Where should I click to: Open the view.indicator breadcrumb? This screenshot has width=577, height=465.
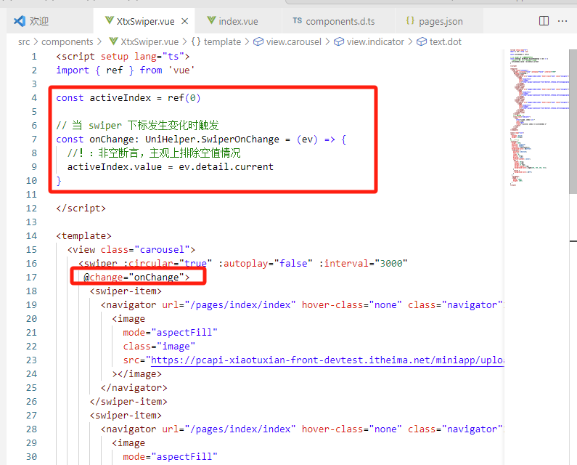click(375, 41)
